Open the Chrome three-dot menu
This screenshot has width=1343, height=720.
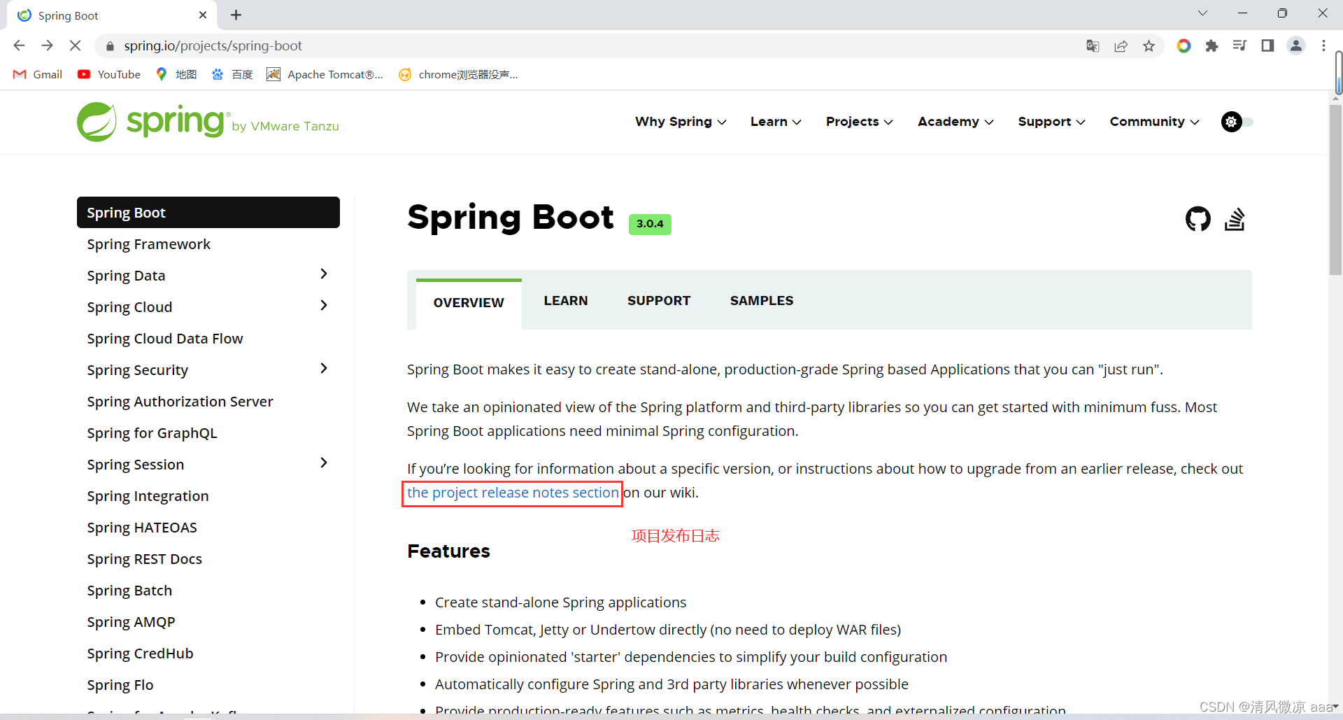[x=1323, y=45]
